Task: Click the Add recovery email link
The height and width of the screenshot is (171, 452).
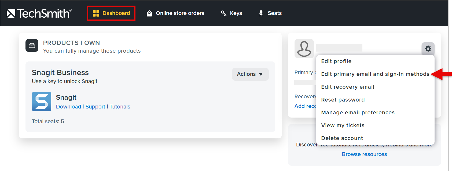Action: tap(306, 106)
